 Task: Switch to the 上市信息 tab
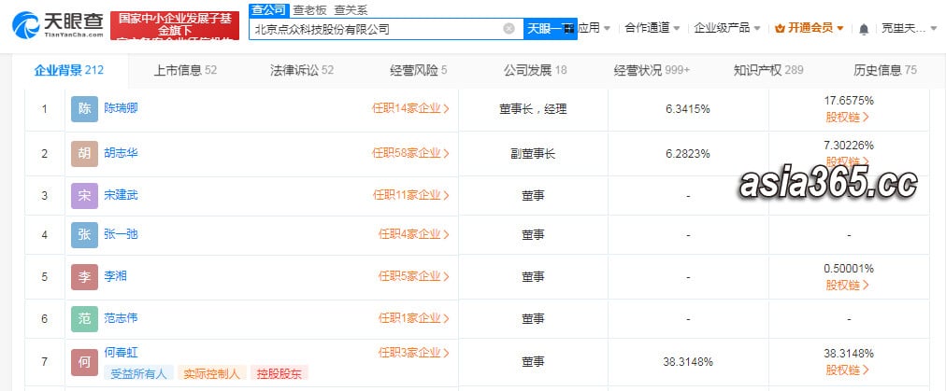(x=185, y=70)
